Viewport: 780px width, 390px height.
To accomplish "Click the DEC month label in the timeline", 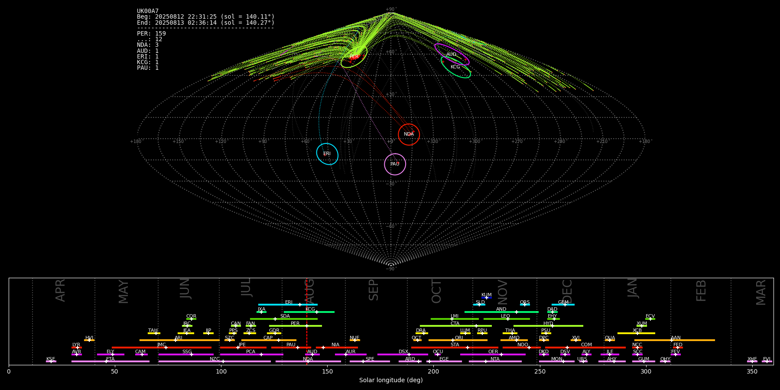I will click(x=567, y=291).
